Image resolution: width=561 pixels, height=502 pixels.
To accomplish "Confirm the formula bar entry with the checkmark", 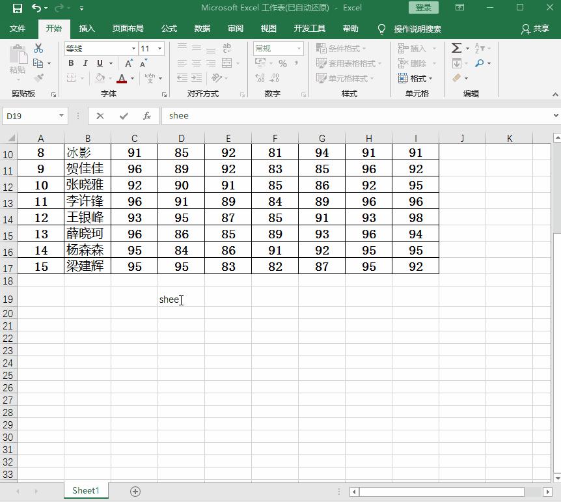I will (124, 116).
